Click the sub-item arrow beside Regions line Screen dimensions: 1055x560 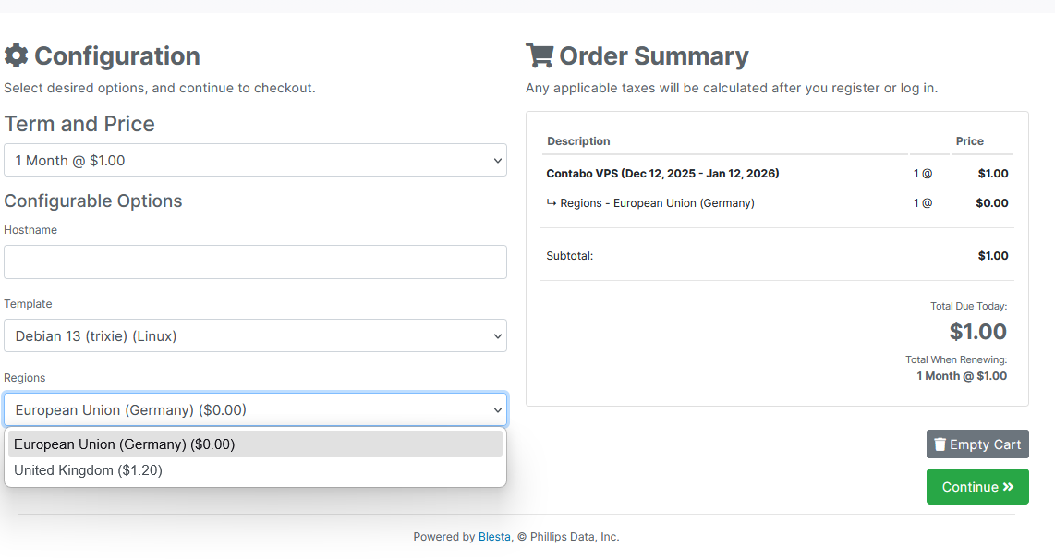(552, 203)
